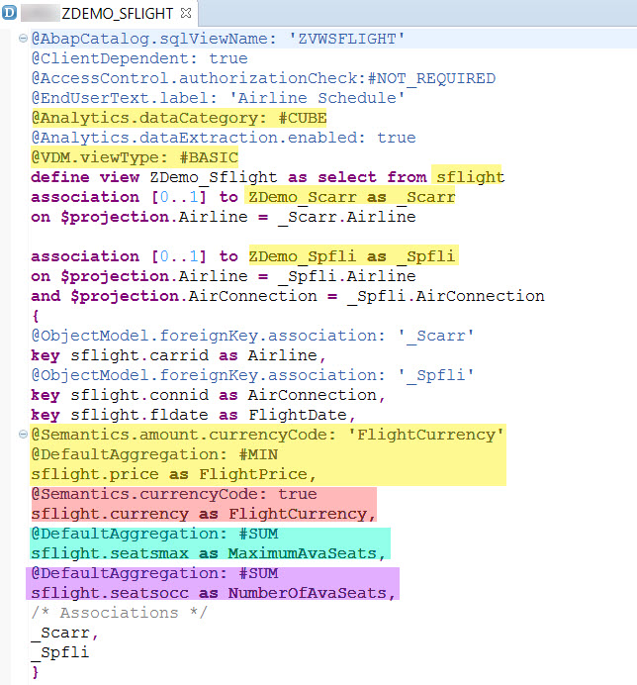
Task: Click #NOT_REQUIRED in the authorizationCheck line
Action: tap(431, 78)
